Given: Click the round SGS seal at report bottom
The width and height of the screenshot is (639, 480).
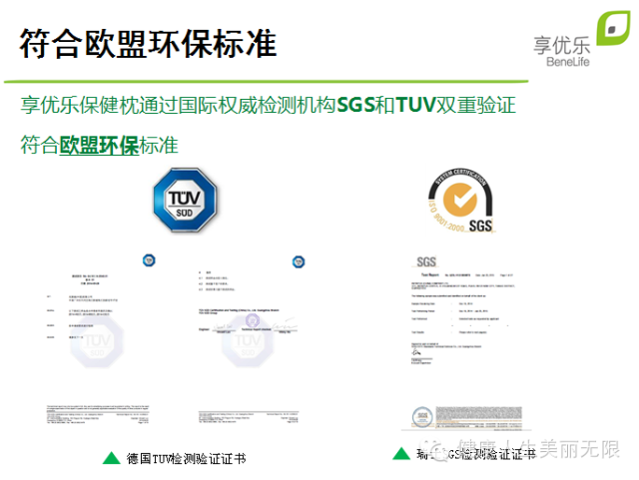Looking at the screenshot, I should coord(422,417).
